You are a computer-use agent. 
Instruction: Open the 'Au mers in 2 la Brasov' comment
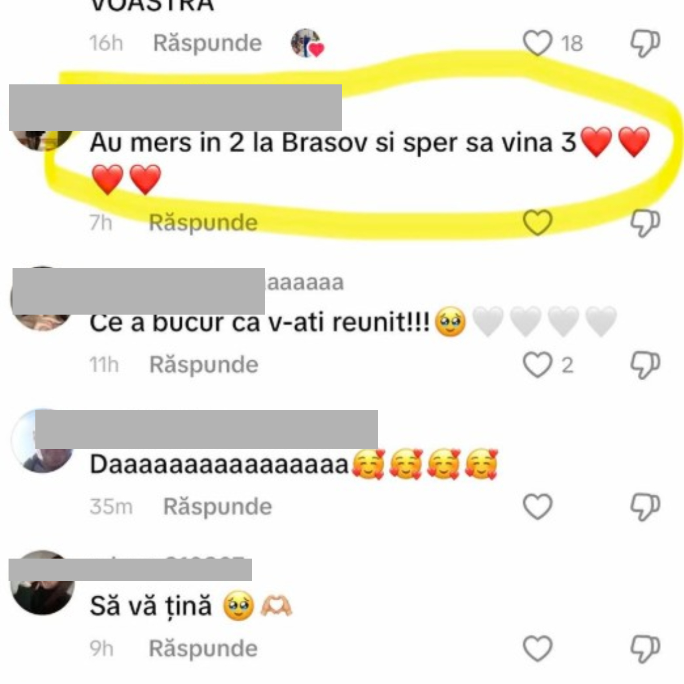coord(369,160)
